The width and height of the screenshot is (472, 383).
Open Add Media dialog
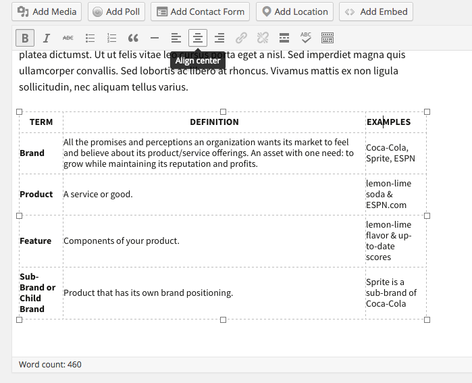pyautogui.click(x=47, y=11)
